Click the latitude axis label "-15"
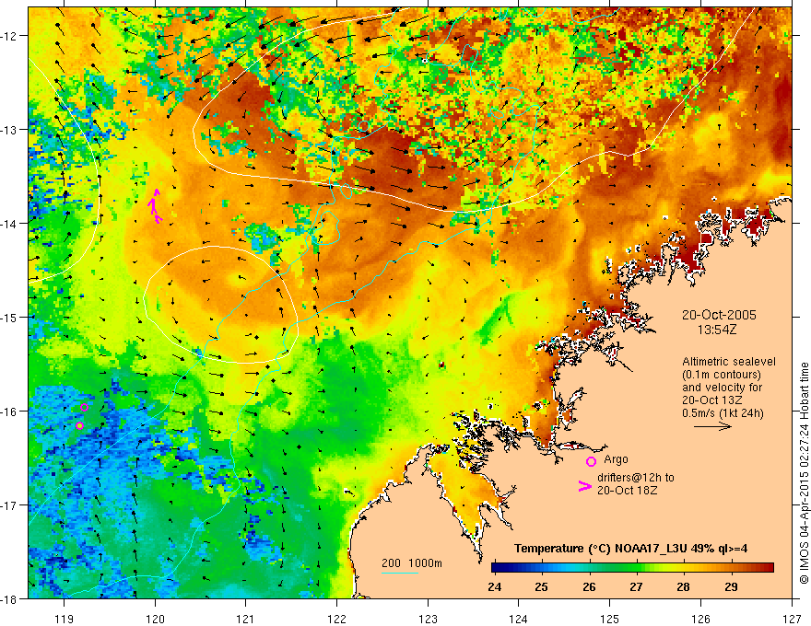Viewport: 811px width, 626px height. [9, 318]
